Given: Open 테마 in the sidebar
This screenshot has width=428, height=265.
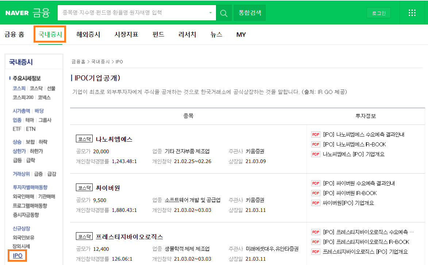Looking at the screenshot, I should tap(30, 120).
